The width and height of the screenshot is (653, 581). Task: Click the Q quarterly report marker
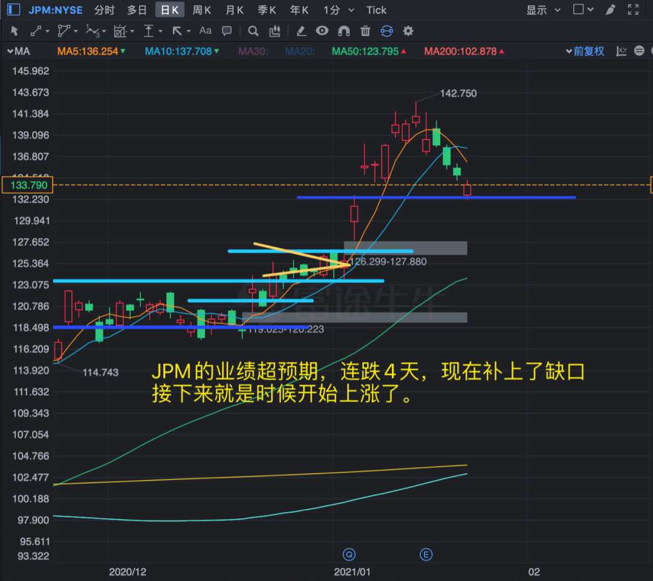[x=349, y=554]
